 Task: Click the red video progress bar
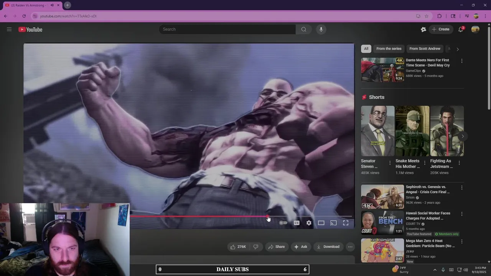tap(199, 216)
